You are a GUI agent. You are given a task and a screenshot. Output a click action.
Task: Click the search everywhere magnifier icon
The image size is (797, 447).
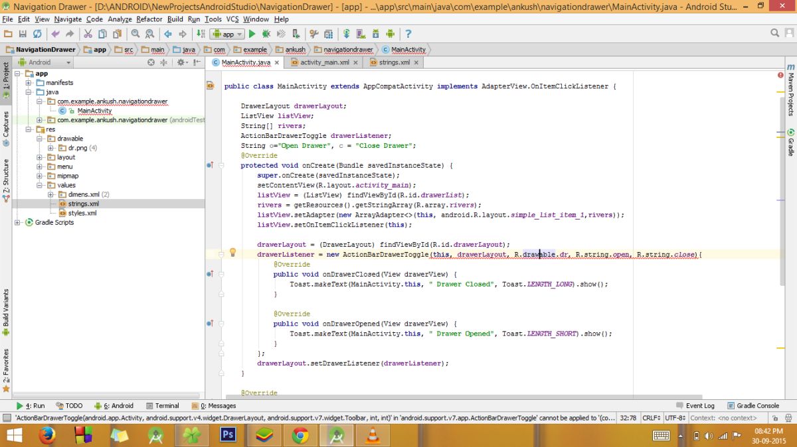coord(774,33)
